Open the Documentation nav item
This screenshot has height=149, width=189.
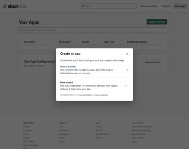tap(149, 6)
